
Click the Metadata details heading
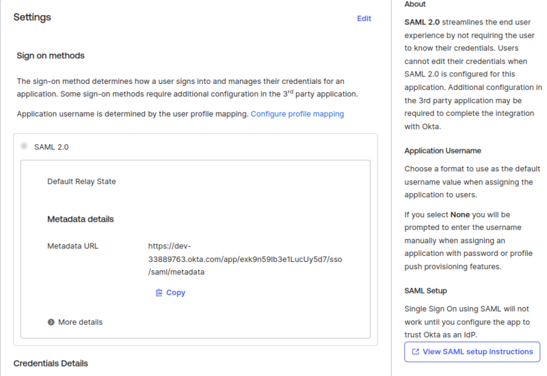(80, 219)
